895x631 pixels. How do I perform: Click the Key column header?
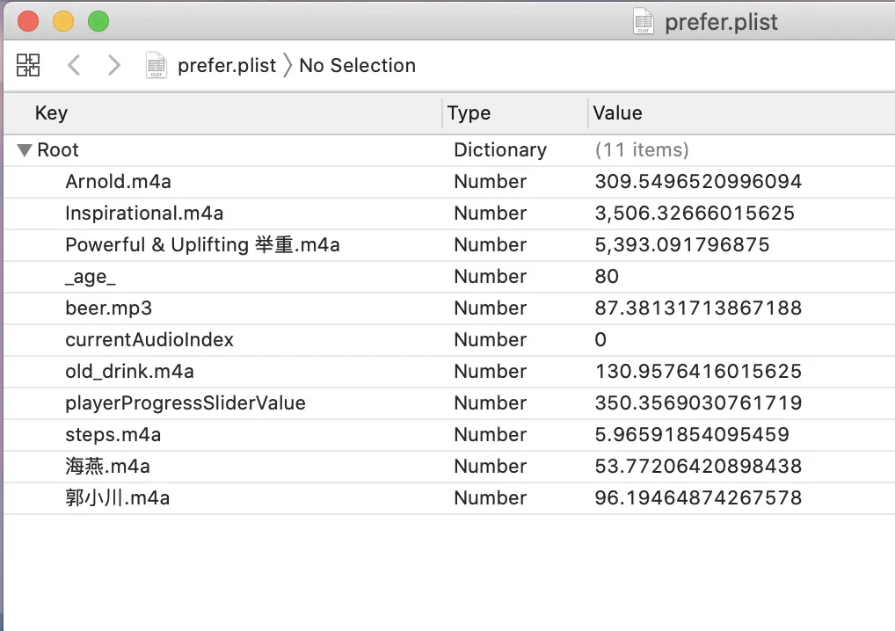pos(51,113)
